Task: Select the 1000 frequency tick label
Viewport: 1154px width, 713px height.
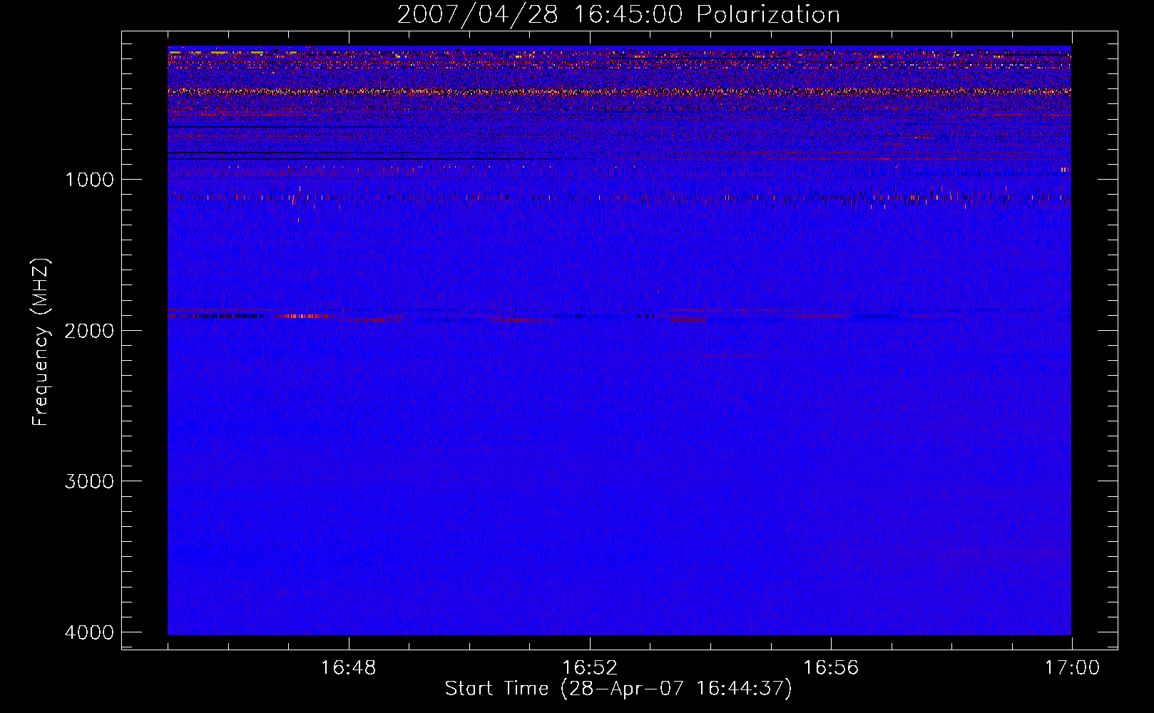Action: [89, 180]
